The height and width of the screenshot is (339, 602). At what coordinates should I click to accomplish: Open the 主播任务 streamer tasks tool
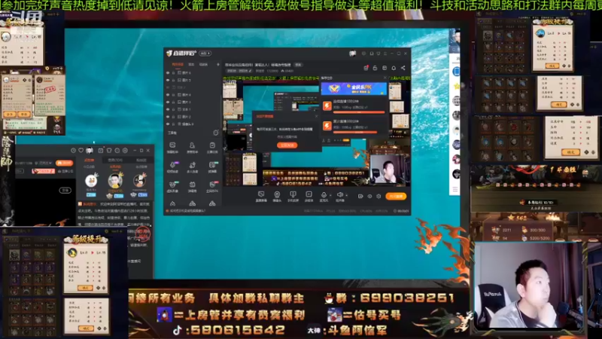(x=212, y=147)
